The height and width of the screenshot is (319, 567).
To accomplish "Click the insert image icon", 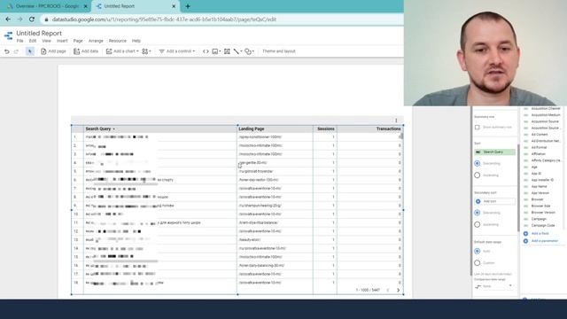I will tap(216, 51).
